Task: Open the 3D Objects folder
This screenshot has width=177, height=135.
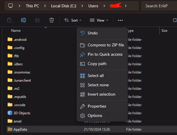Action: [22, 113]
